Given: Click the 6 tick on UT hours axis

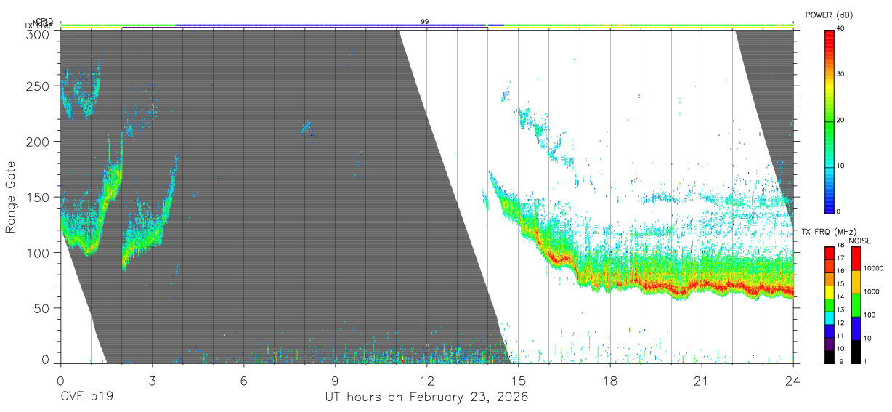Looking at the screenshot, I should tap(243, 381).
